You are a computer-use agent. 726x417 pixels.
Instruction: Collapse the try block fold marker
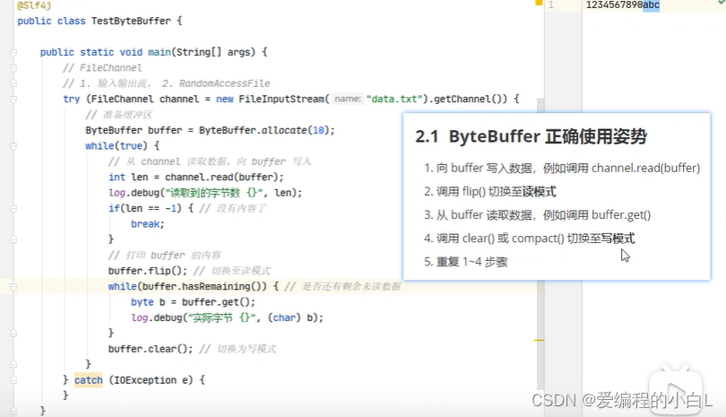[x=13, y=100]
